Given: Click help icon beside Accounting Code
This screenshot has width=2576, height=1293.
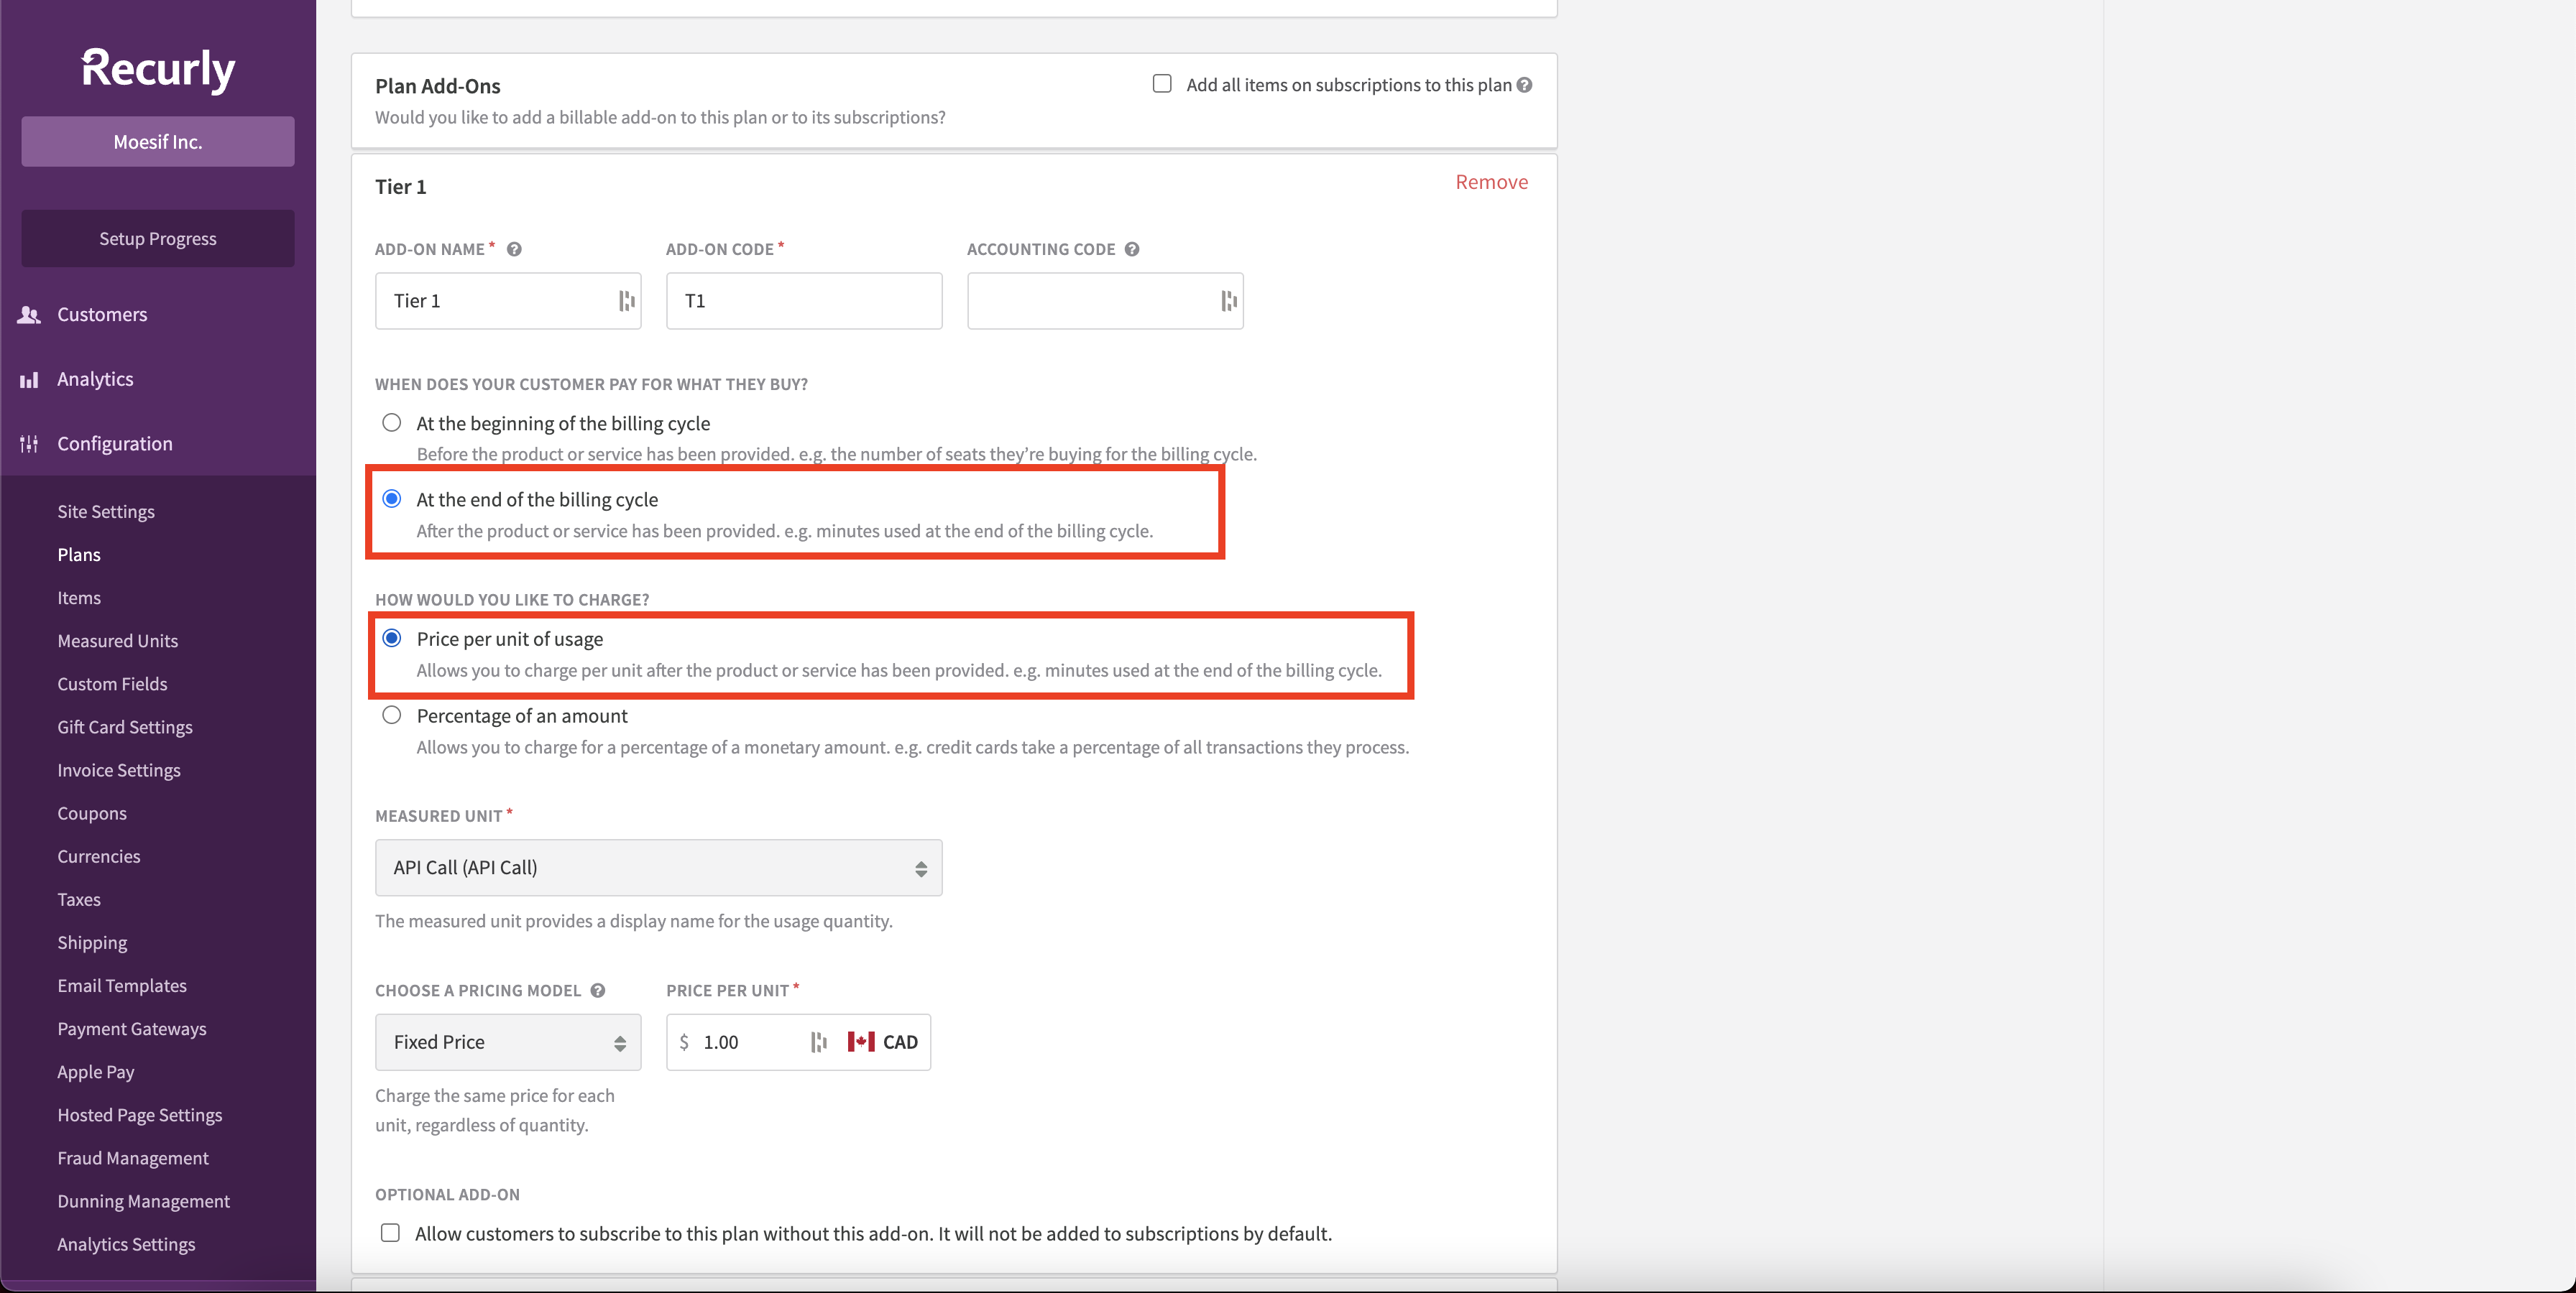Looking at the screenshot, I should pyautogui.click(x=1132, y=249).
